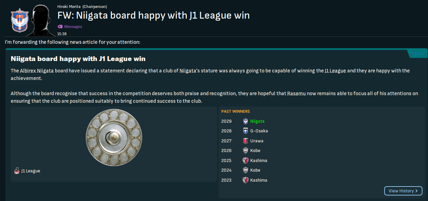Open Urawa from the 2027 winners row
This screenshot has height=201, width=428.
tap(257, 141)
